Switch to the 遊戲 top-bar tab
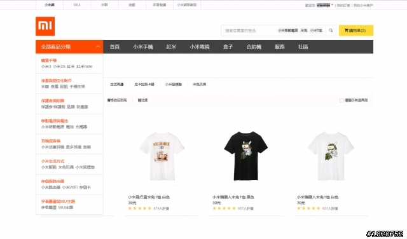Viewport: 407px width, 239px height. tap(132, 5)
